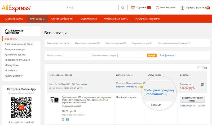Click the icon next to the clock
This screenshot has width=212, height=125.
[68, 119]
